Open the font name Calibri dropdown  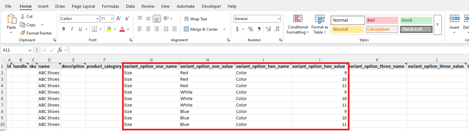[x=97, y=19]
